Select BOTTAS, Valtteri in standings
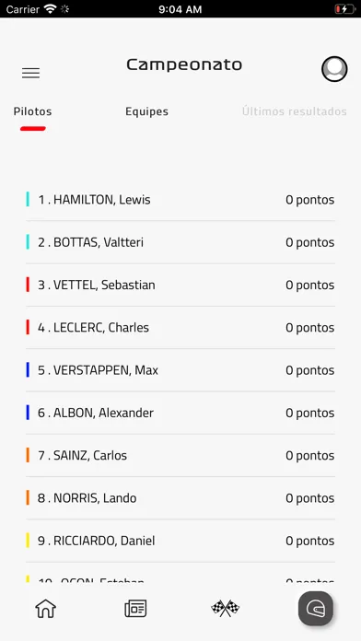The height and width of the screenshot is (641, 361). (x=180, y=242)
